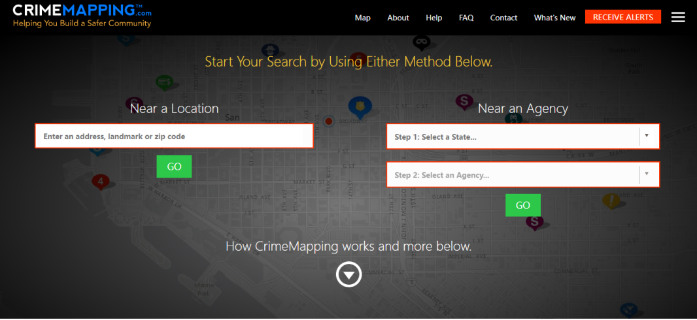Open the Select an Agency dropdown
The width and height of the screenshot is (697, 320).
coord(523,175)
